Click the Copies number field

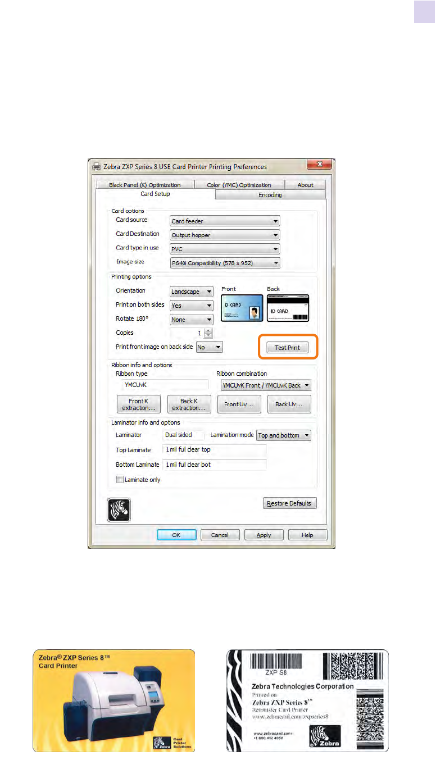(x=187, y=333)
